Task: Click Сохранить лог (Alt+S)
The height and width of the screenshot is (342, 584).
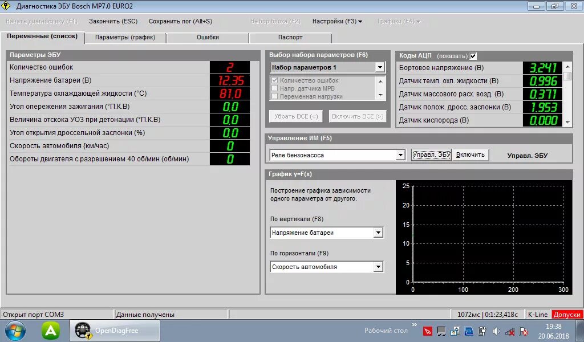Action: coord(180,21)
